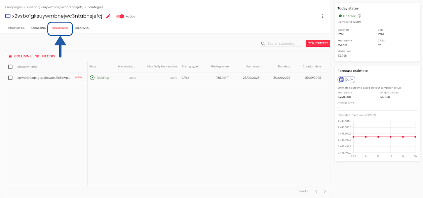Click the monitor icon before campaign title
423x198 pixels.
pyautogui.click(x=8, y=16)
